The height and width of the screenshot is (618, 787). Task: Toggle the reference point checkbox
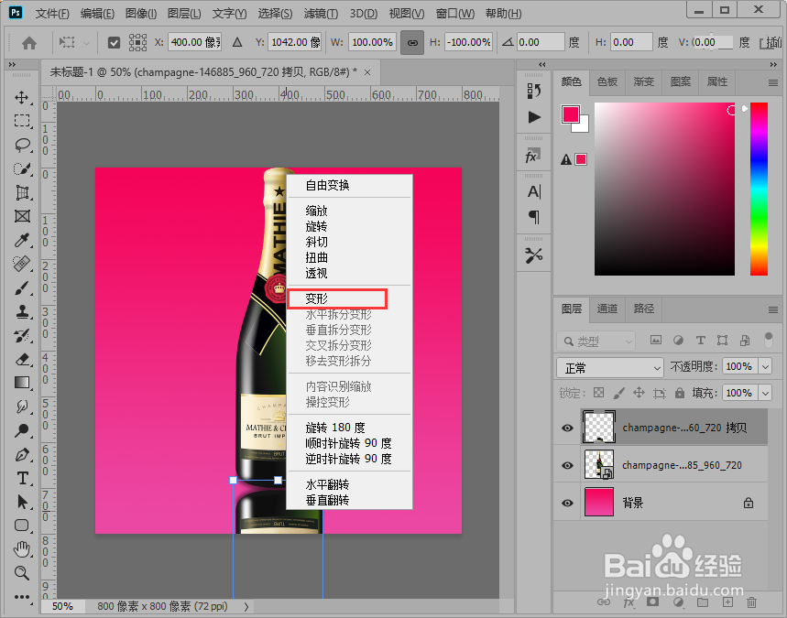114,43
